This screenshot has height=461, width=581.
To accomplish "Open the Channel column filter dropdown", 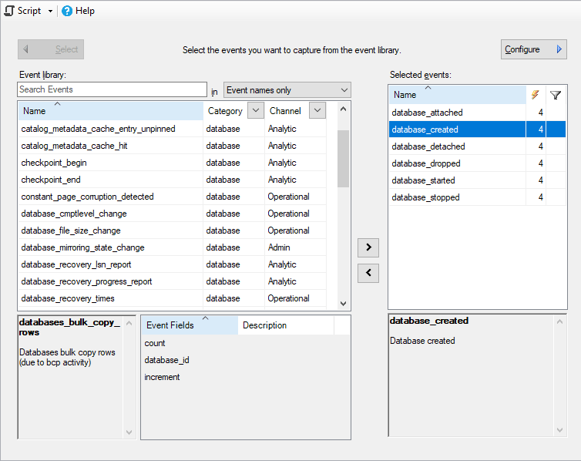I will point(317,110).
